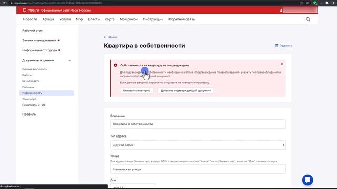Screen dimensions: 337x189
Task: Click the Квартира в собственности heading
Action: (144, 46)
